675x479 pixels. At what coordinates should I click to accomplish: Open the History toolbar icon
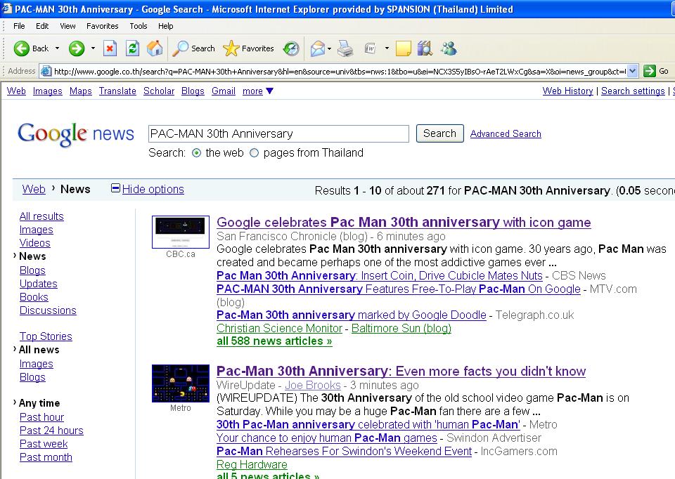coord(291,48)
